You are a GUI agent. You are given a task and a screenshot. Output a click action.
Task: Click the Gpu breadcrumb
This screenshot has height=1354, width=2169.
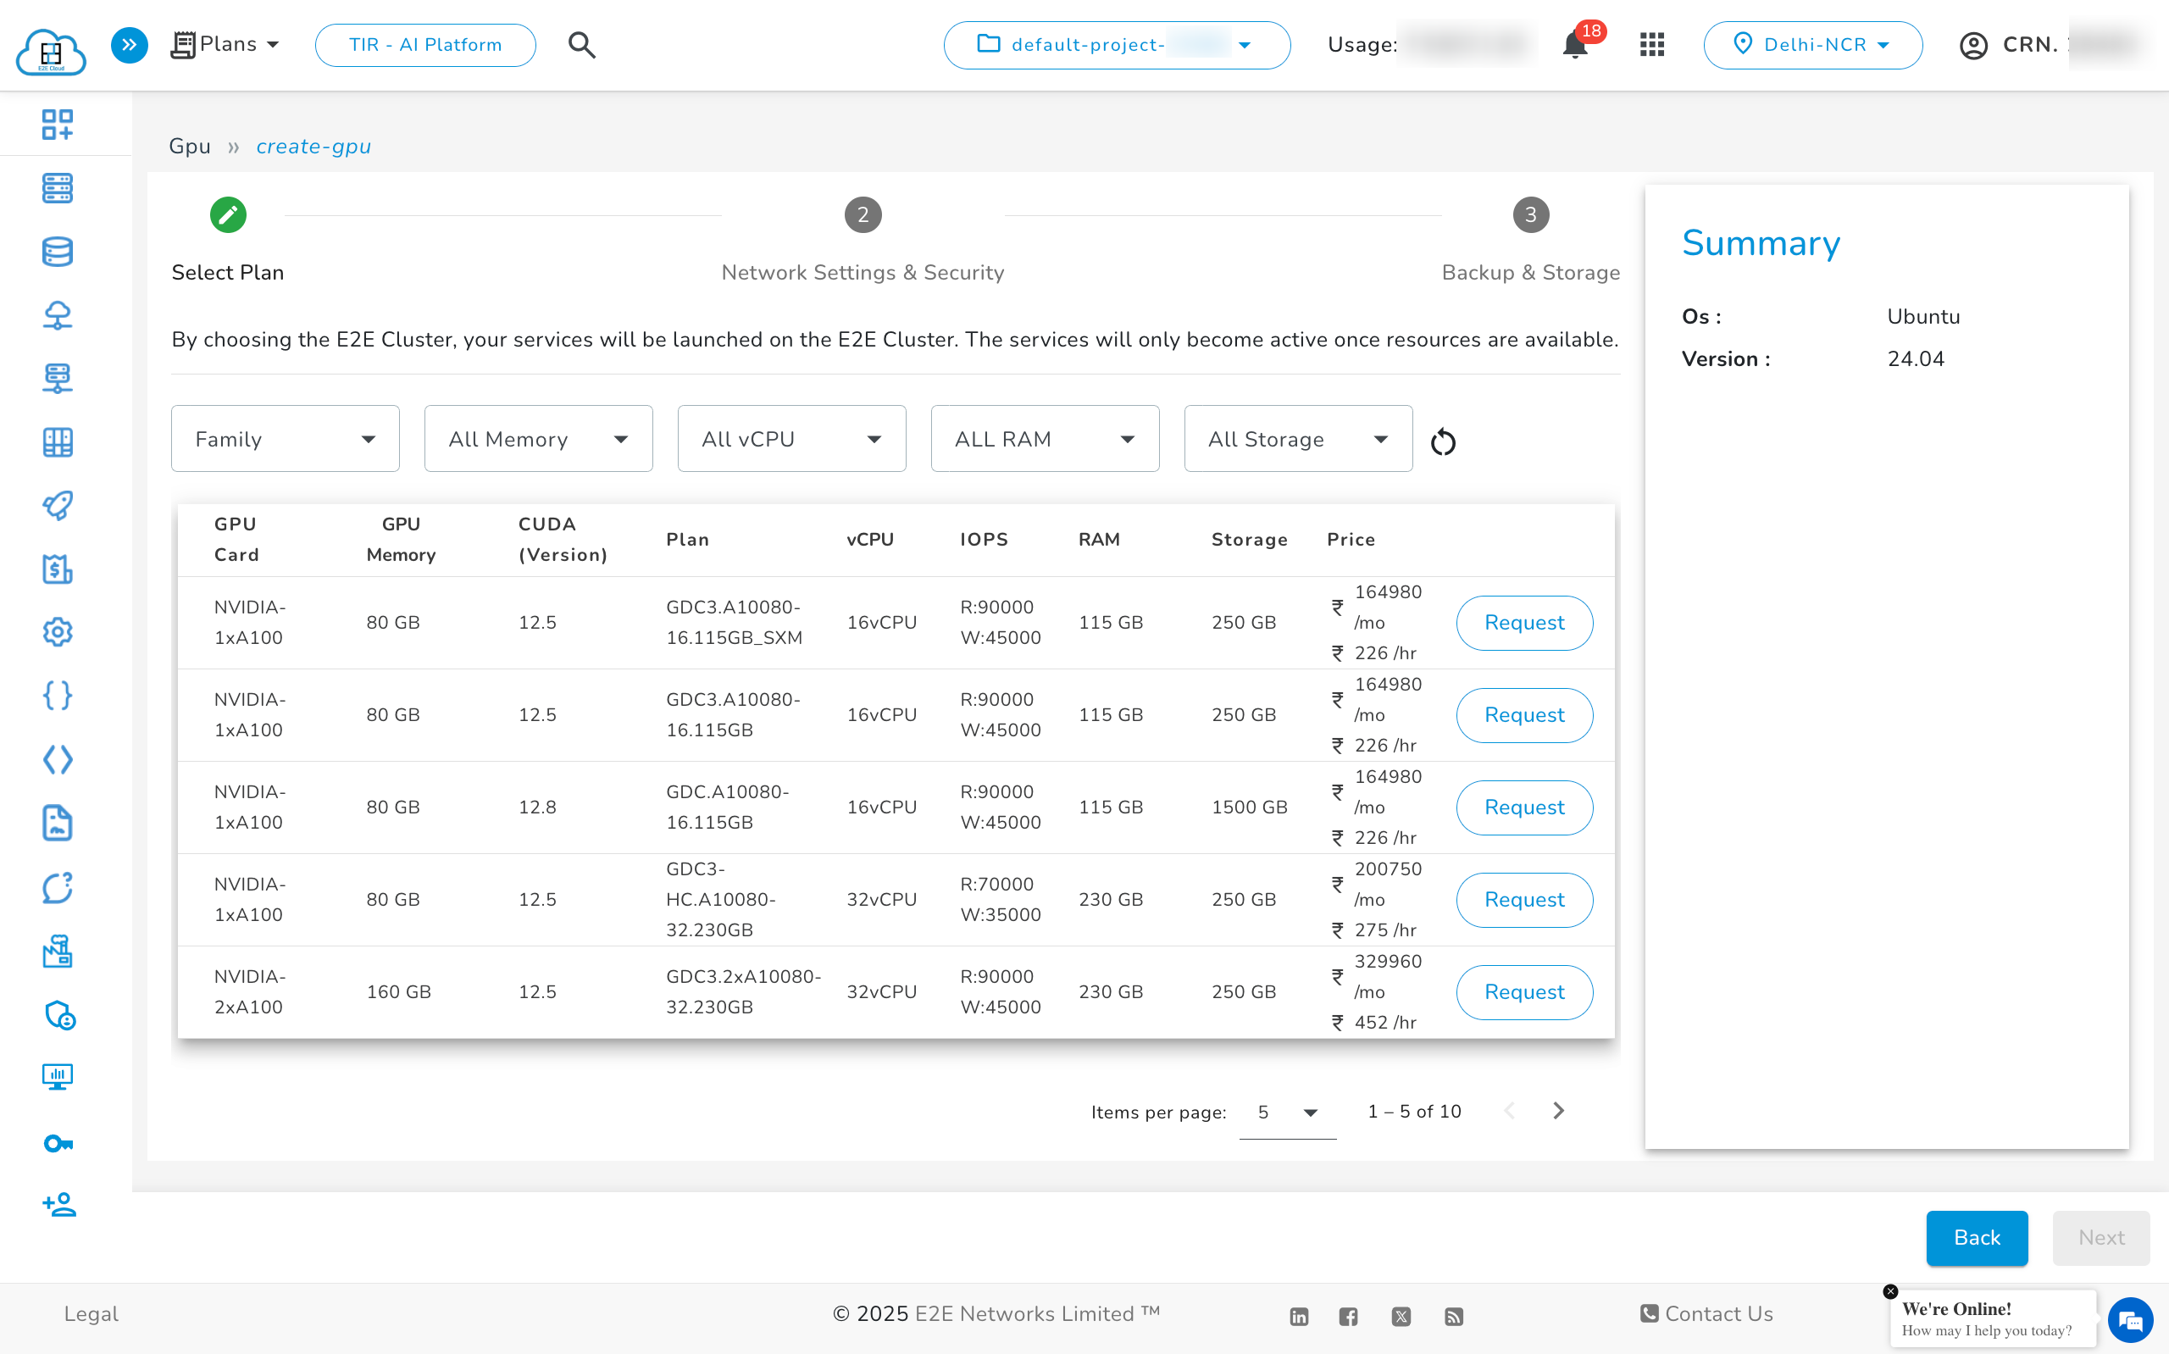[x=190, y=147]
